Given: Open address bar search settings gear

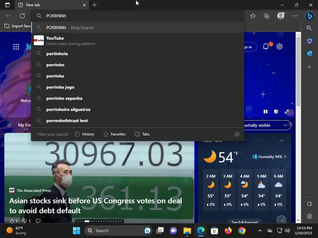Looking at the screenshot, I should [x=237, y=134].
